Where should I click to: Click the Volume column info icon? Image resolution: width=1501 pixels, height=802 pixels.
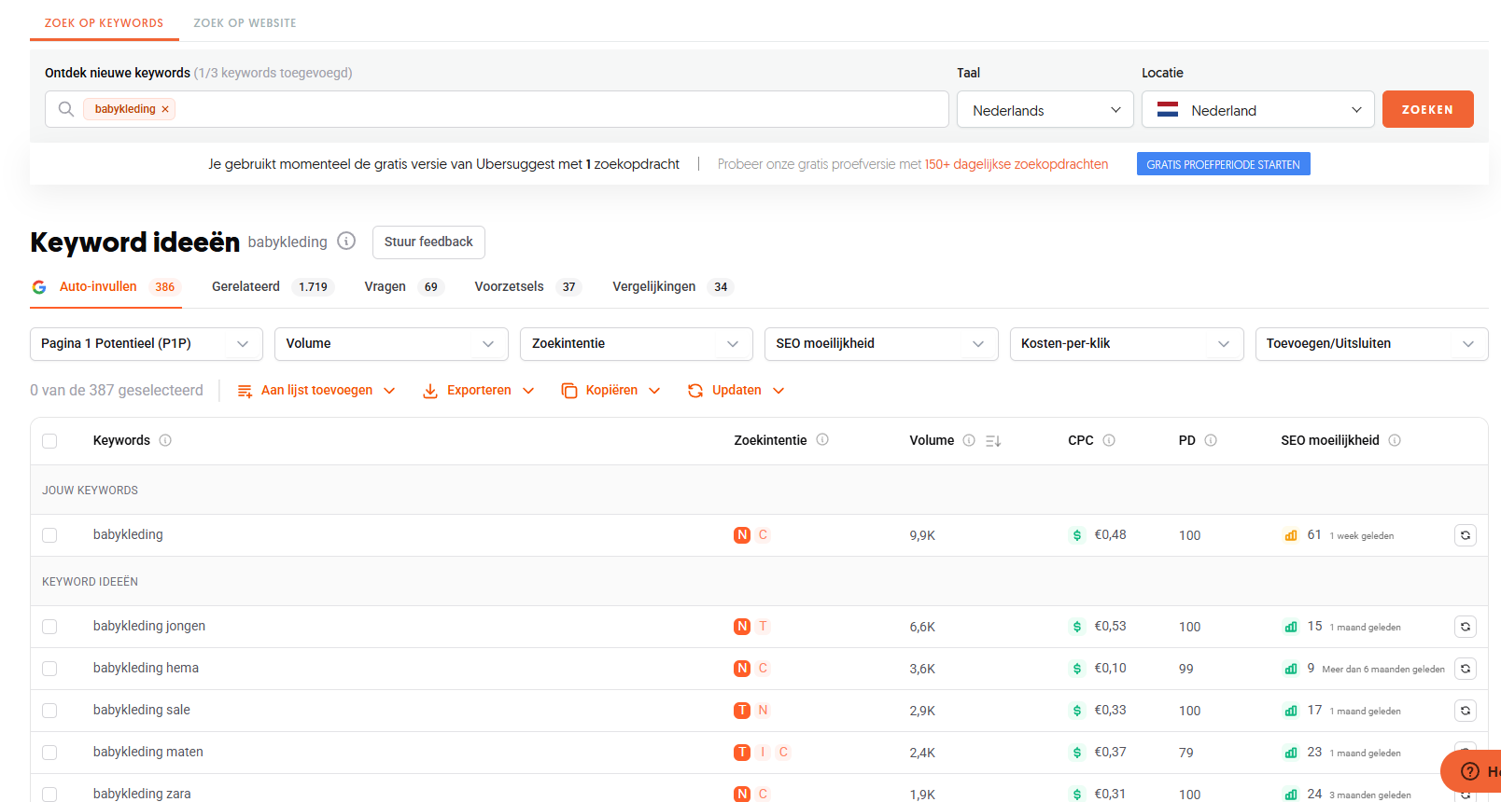click(969, 440)
